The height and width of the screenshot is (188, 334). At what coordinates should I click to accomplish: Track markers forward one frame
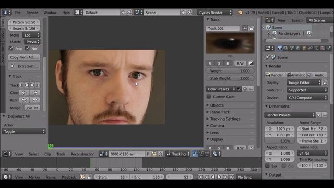tap(38, 85)
